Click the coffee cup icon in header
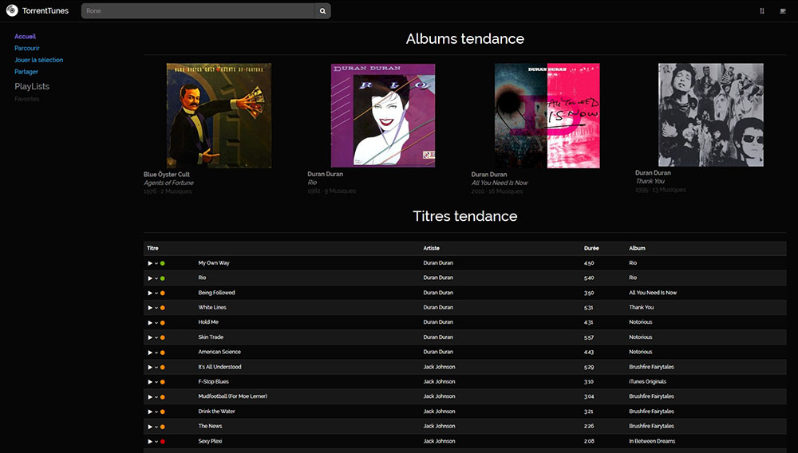Screen dimensions: 798x453 click(x=783, y=10)
